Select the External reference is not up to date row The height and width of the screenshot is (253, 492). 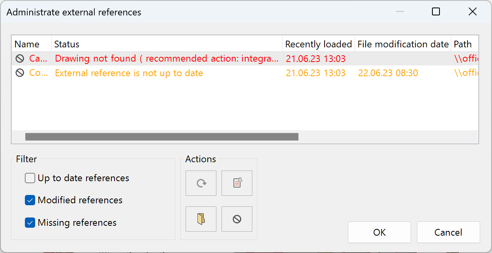click(x=245, y=73)
